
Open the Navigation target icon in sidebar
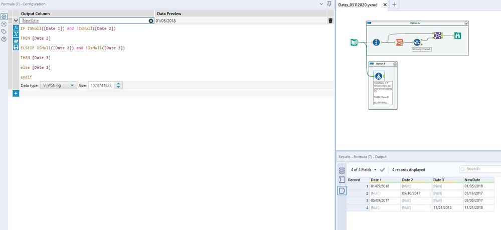click(4, 24)
